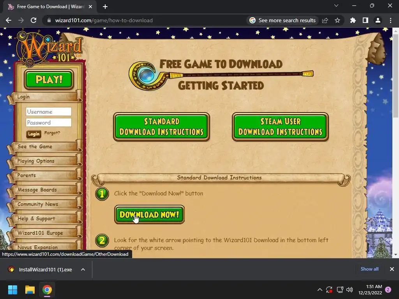Viewport: 399px width, 299px height.
Task: Click the scrollbar down arrow
Action: click(x=395, y=254)
